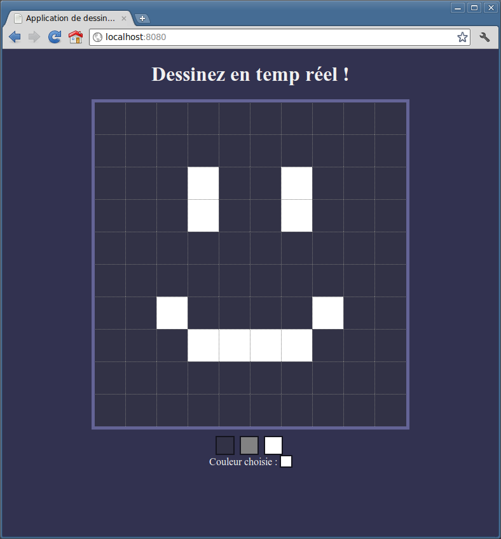Click the globe site info icon

[x=97, y=37]
